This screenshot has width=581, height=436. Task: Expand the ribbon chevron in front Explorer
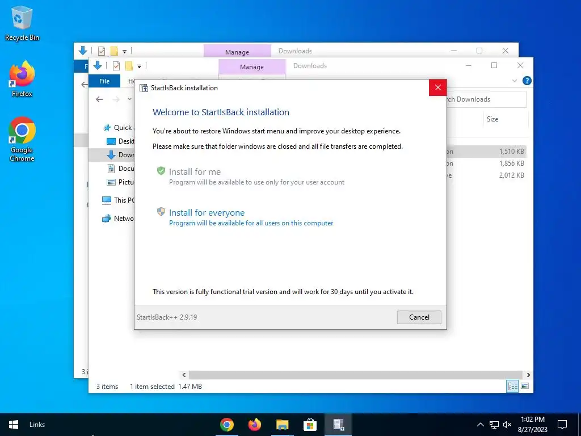[514, 81]
